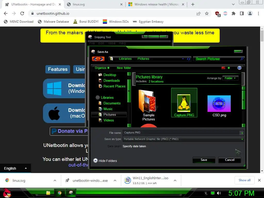Click Show all downloads

coord(244,180)
